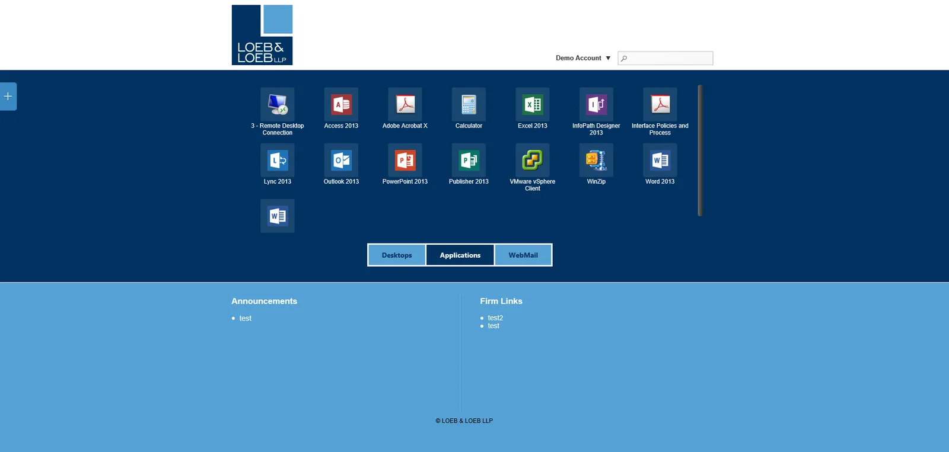Click the Firm Links heading
Viewport: 949px width, 452px height.
tap(501, 301)
